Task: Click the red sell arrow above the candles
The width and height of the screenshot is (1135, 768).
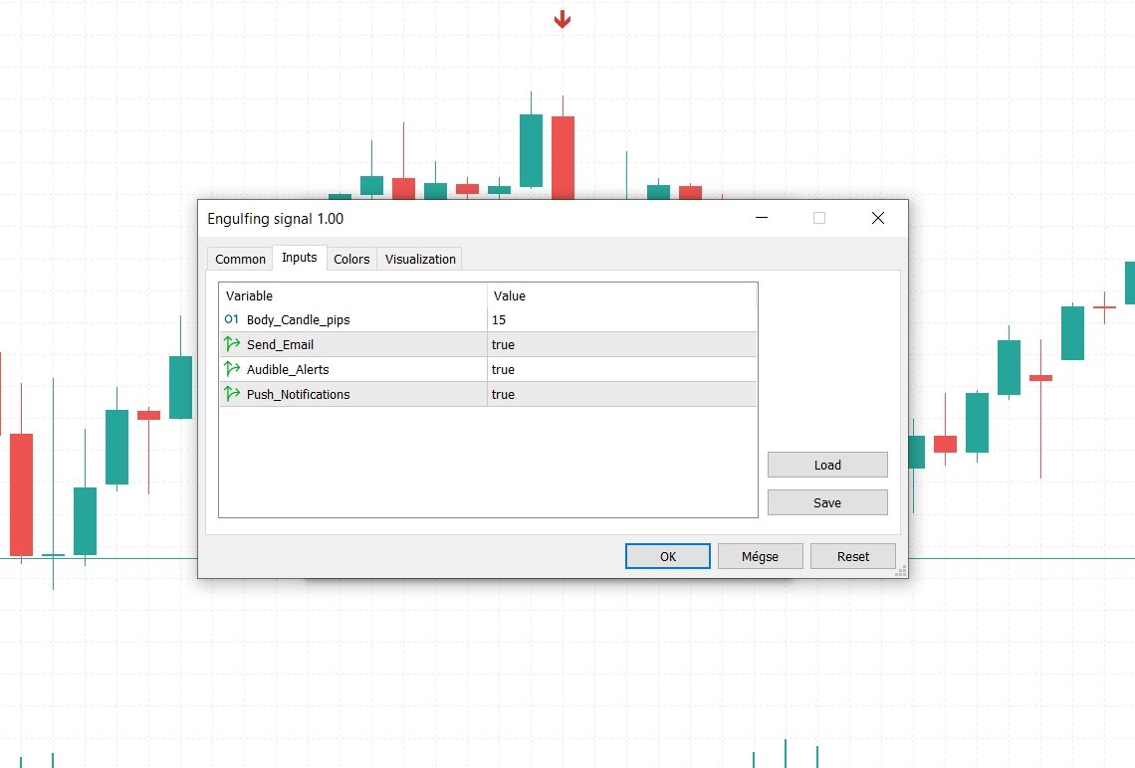Action: (562, 17)
